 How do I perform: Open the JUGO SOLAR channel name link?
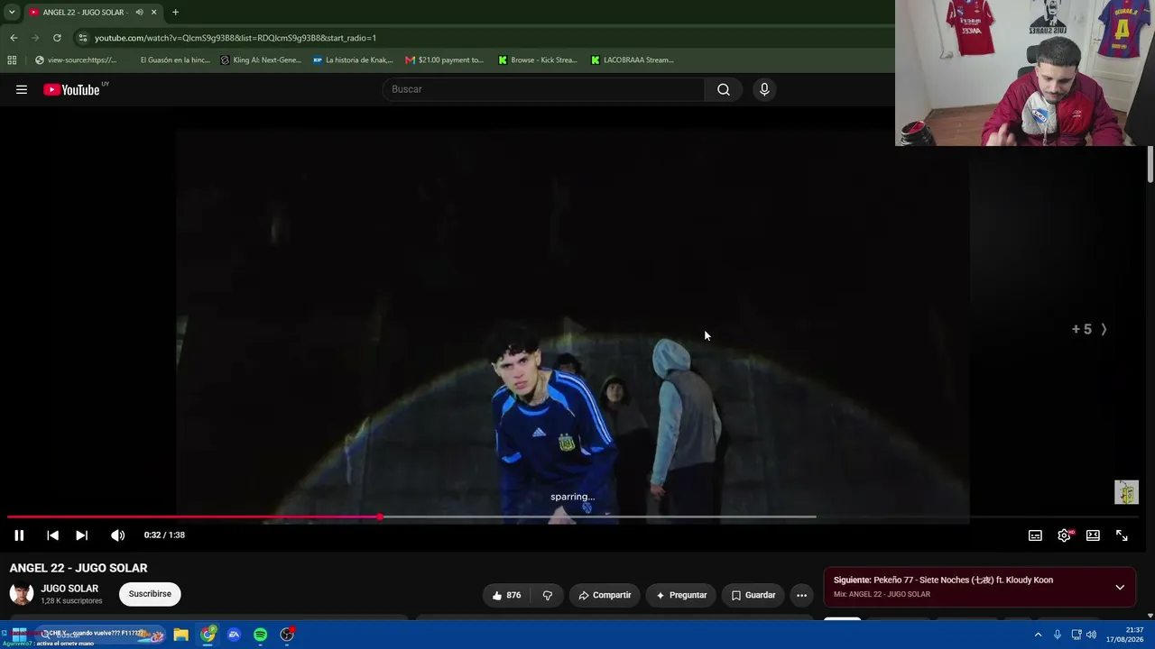(x=69, y=589)
